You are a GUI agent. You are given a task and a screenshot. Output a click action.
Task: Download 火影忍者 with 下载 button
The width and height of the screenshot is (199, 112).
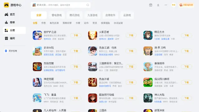coord(131,35)
